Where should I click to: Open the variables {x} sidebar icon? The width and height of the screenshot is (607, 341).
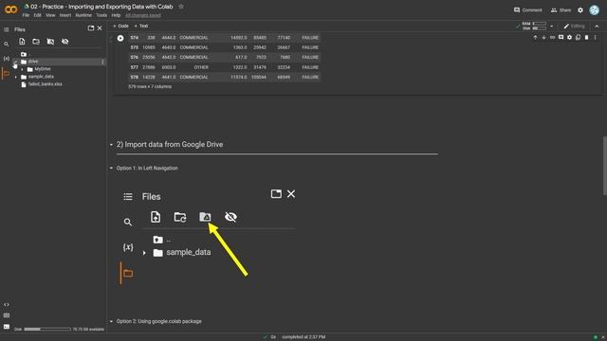[7, 59]
